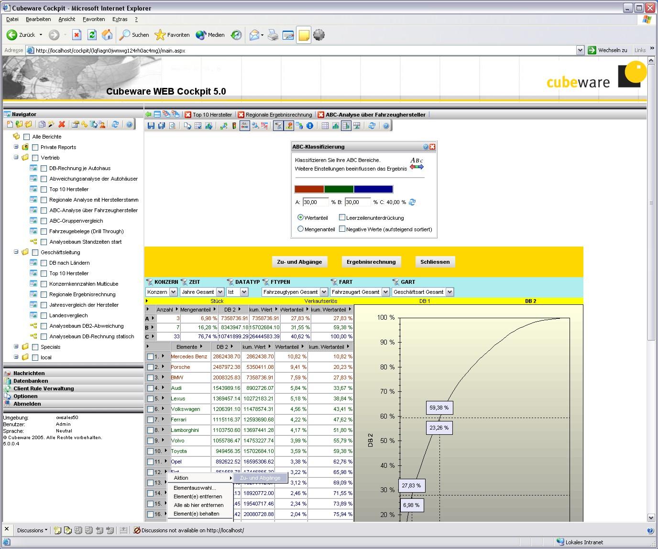Click the traffic light icon in report toolbar
Screen dimensions: 658x549
pyautogui.click(x=234, y=126)
